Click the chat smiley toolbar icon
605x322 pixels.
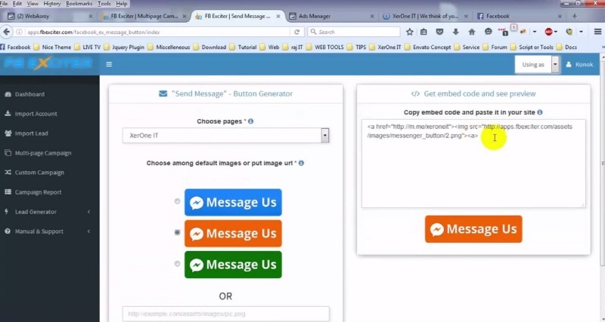pyautogui.click(x=488, y=32)
